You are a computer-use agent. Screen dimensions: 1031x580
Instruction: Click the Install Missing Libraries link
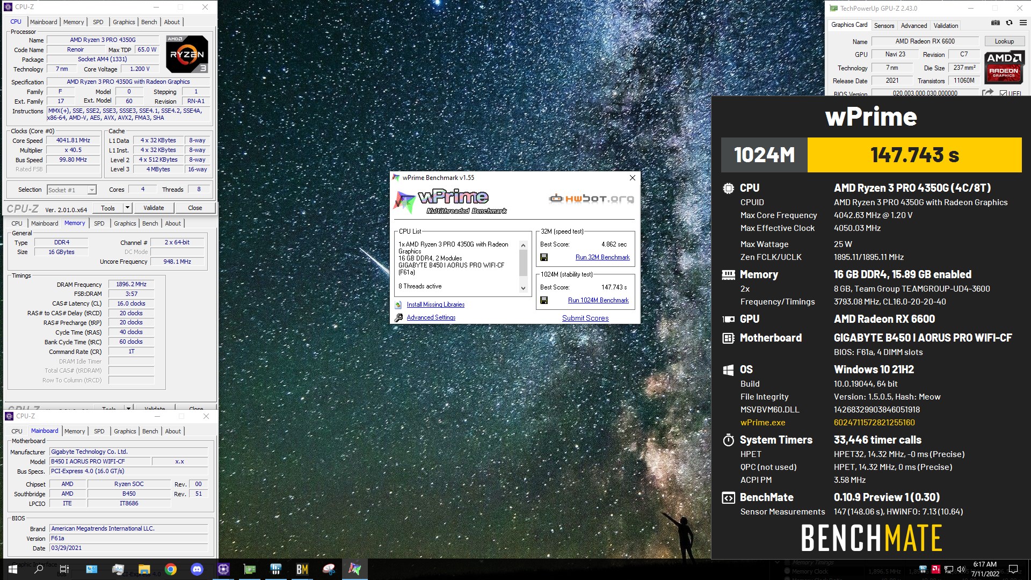tap(435, 305)
